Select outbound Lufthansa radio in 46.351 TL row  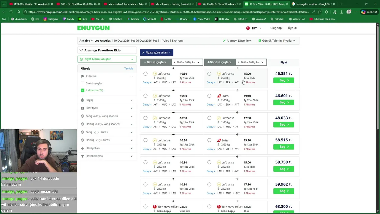tap(145, 74)
